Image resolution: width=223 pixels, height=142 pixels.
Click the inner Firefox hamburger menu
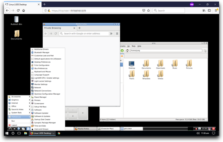[117, 34]
